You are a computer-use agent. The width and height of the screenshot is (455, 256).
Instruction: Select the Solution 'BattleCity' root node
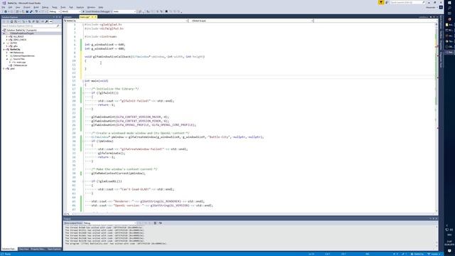(22, 30)
